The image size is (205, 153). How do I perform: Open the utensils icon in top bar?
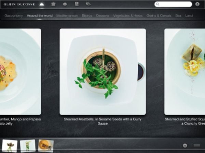coord(88,4)
